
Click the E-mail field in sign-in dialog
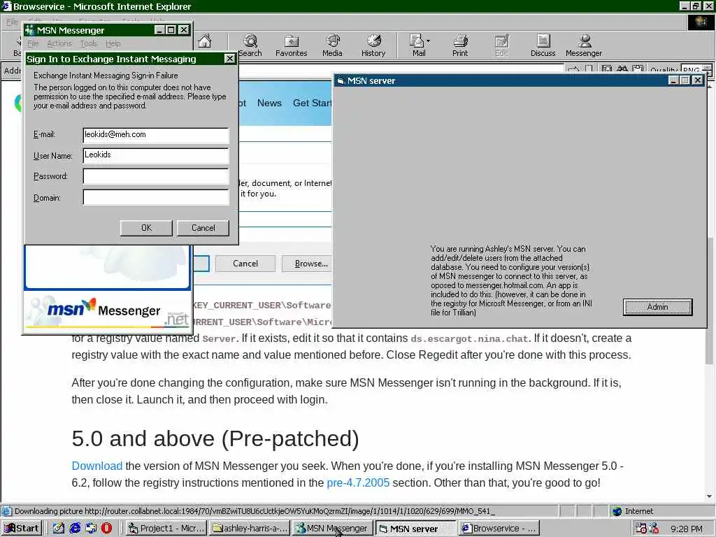156,135
